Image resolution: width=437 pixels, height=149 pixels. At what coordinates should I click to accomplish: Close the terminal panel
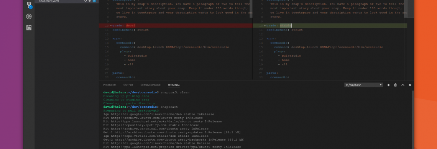410,85
